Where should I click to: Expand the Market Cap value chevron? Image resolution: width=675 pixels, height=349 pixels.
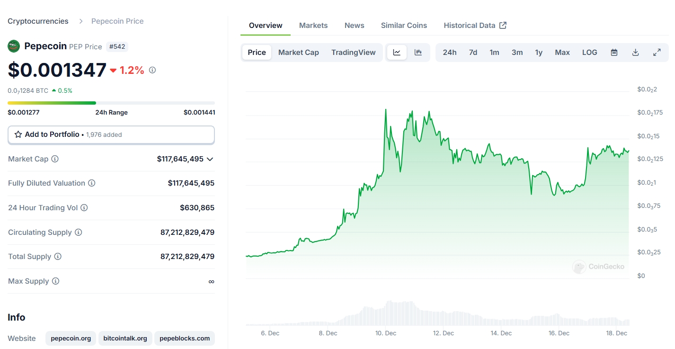210,159
